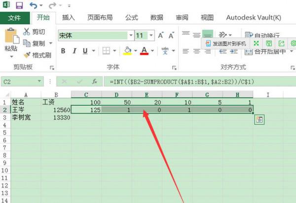Screen dimensions: 296x203
Task: Click the Increase Indent icon
Action: point(234,51)
